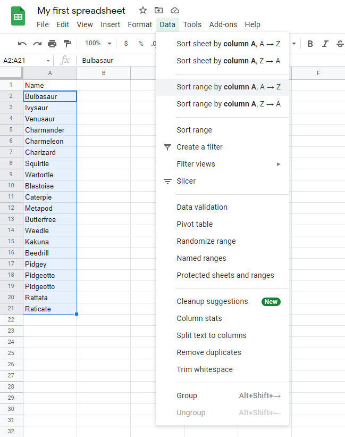Toggle italic formatting
This screenshot has width=345, height=437.
[x=325, y=44]
